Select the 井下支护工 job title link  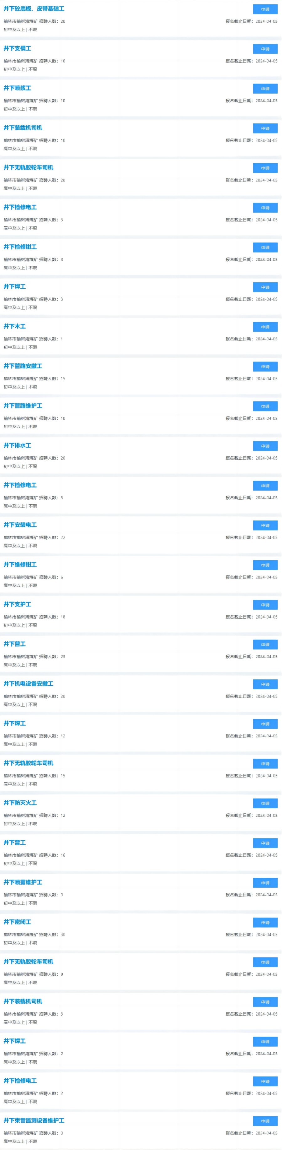(x=17, y=605)
